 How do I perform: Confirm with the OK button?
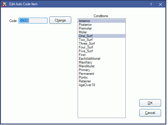150,103
